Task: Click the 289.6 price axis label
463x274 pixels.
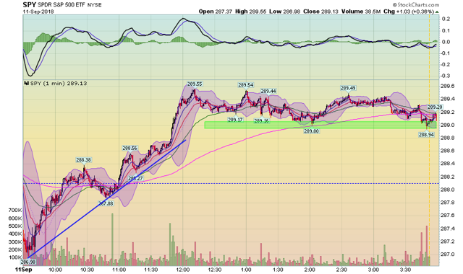Action: 447,87
